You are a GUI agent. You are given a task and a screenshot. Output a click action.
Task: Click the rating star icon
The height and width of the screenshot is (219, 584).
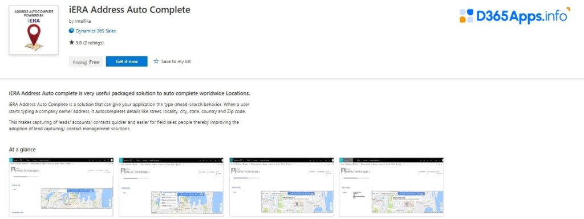71,43
